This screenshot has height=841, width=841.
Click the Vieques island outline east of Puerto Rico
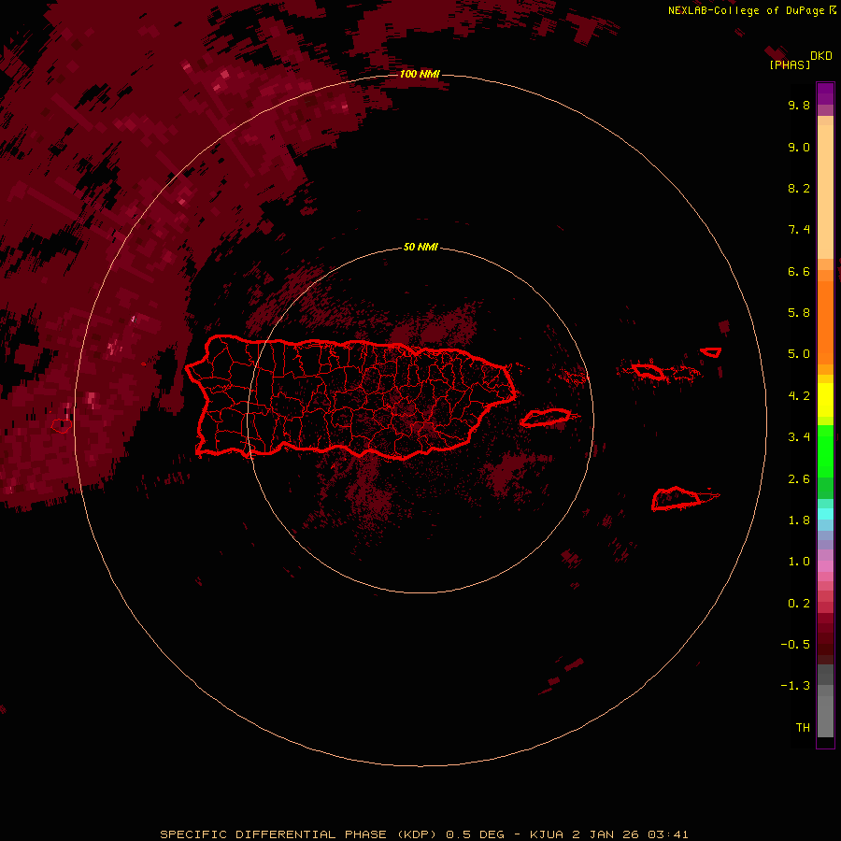tap(546, 418)
